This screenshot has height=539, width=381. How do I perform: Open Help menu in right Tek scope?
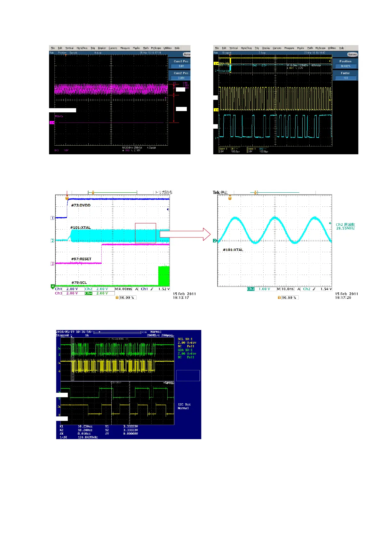(341, 48)
